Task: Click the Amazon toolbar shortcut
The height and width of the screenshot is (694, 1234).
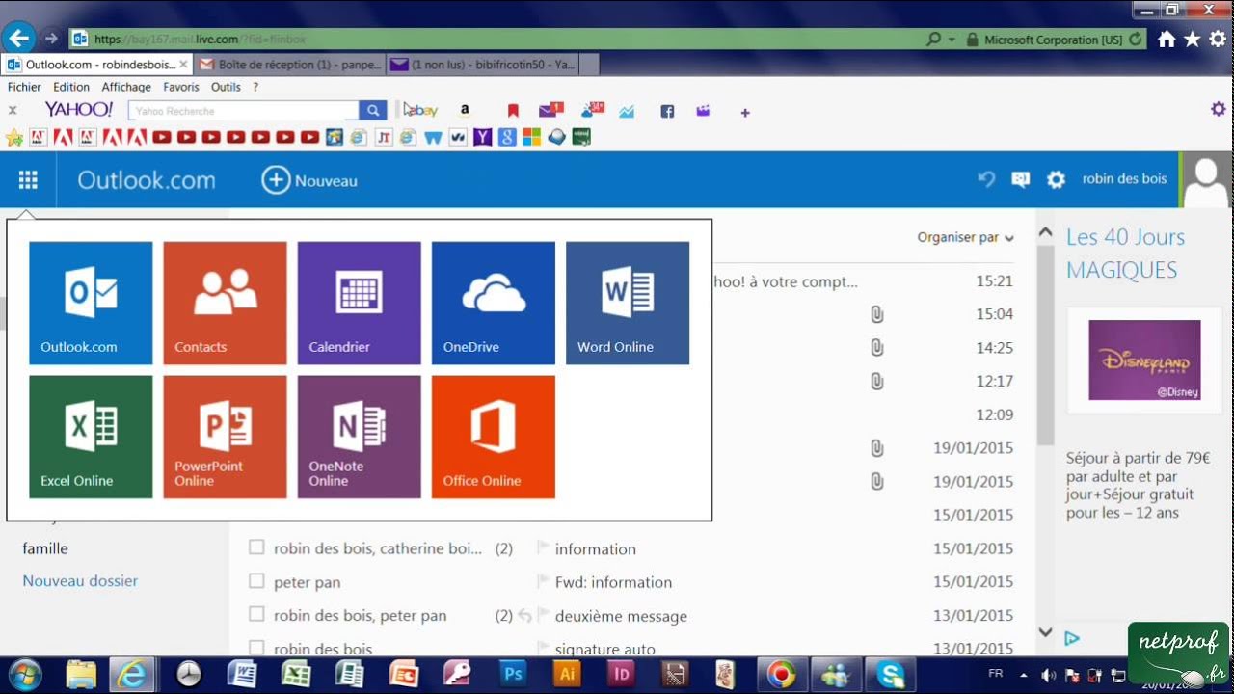Action: click(465, 111)
